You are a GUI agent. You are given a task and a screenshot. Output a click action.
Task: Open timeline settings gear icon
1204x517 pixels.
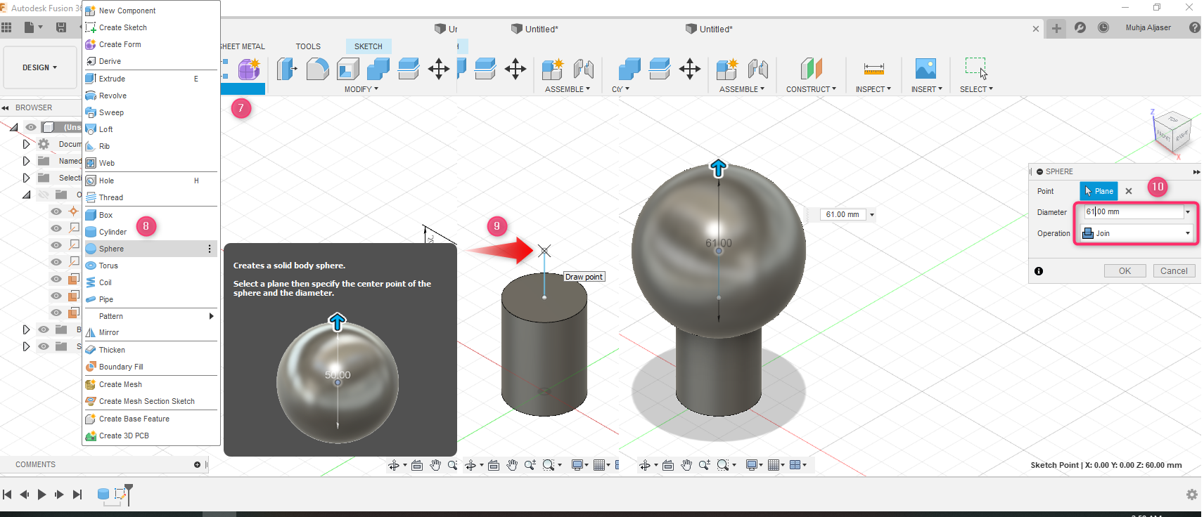tap(1191, 495)
